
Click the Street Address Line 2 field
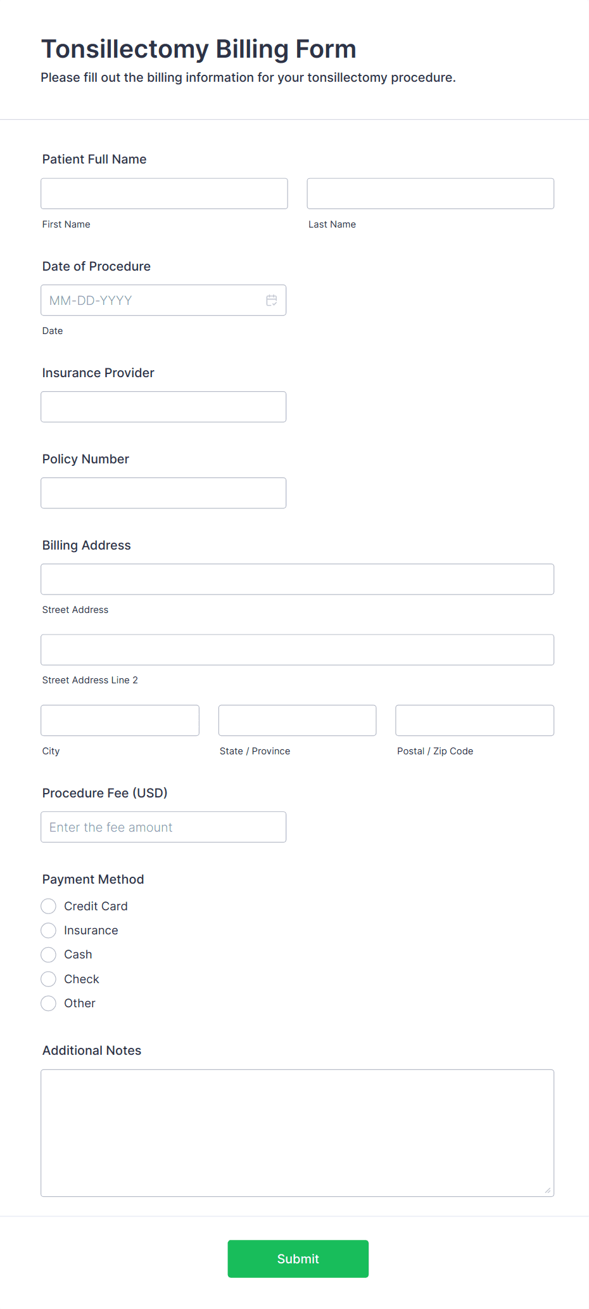coord(298,650)
